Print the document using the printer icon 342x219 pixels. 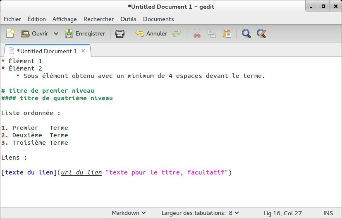point(120,33)
